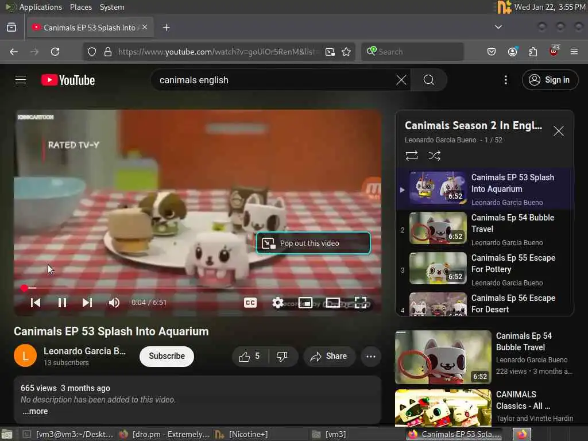The width and height of the screenshot is (588, 441).
Task: Open the shield tracking protection icon
Action: 92,52
